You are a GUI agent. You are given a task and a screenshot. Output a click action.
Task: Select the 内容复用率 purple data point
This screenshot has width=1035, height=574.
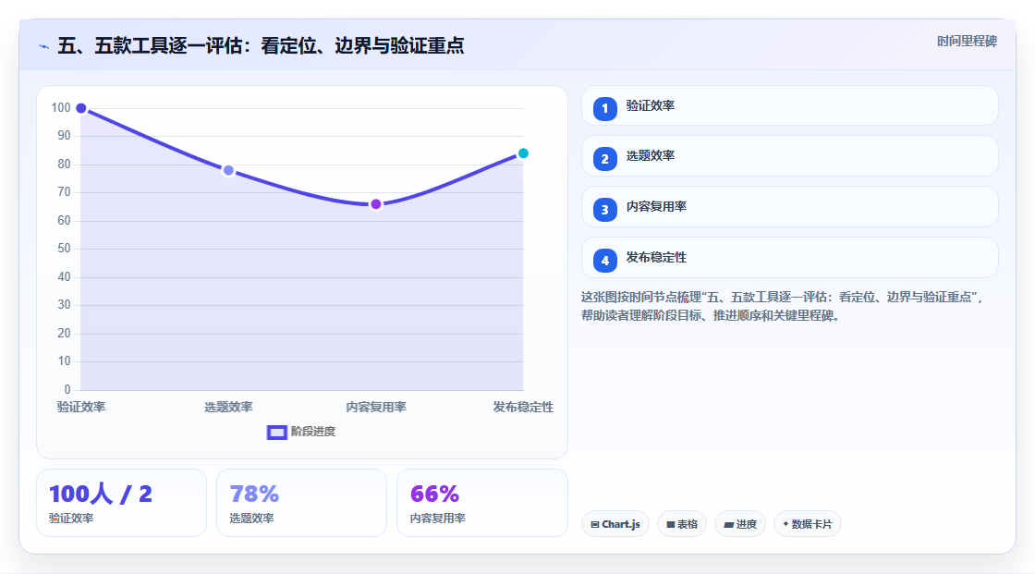(x=375, y=204)
